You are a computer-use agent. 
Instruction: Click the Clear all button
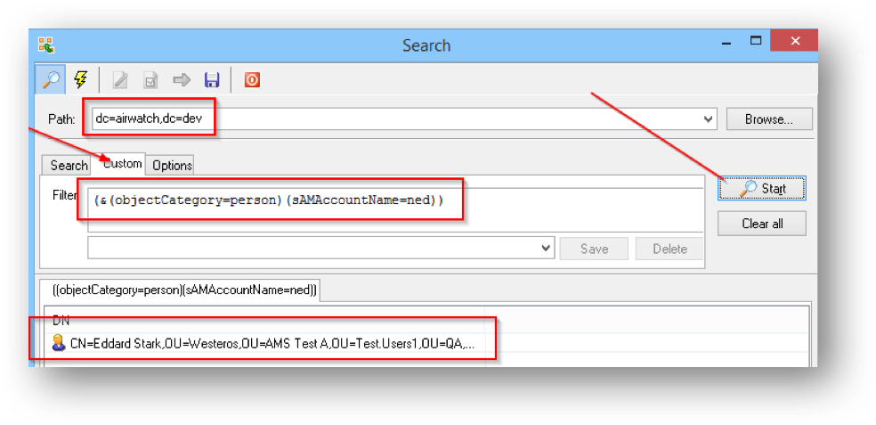point(761,224)
